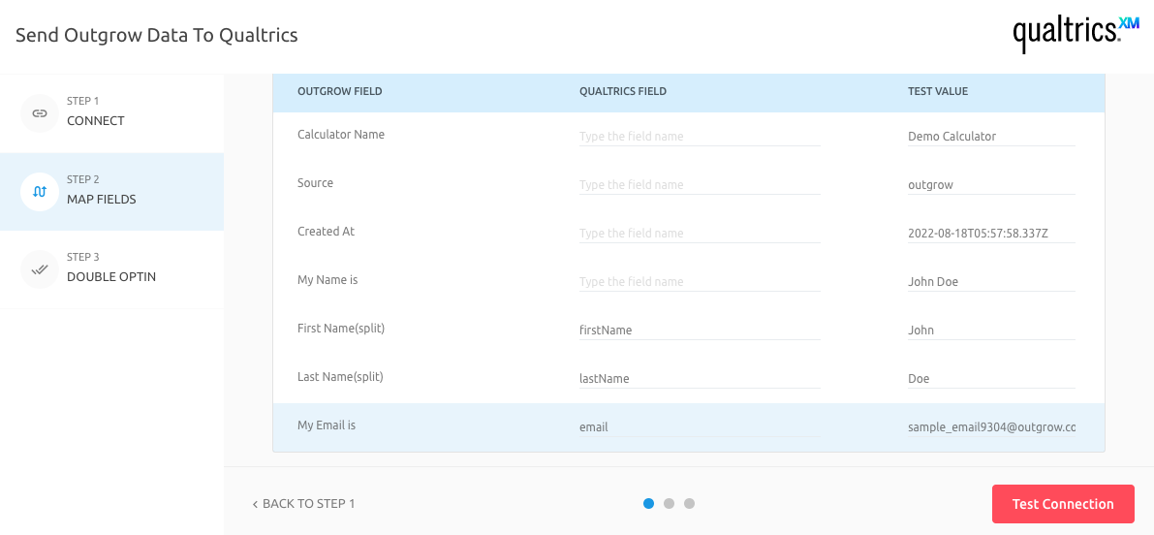This screenshot has width=1154, height=535.
Task: Click the firstName Qualtrics field input
Action: click(x=700, y=330)
